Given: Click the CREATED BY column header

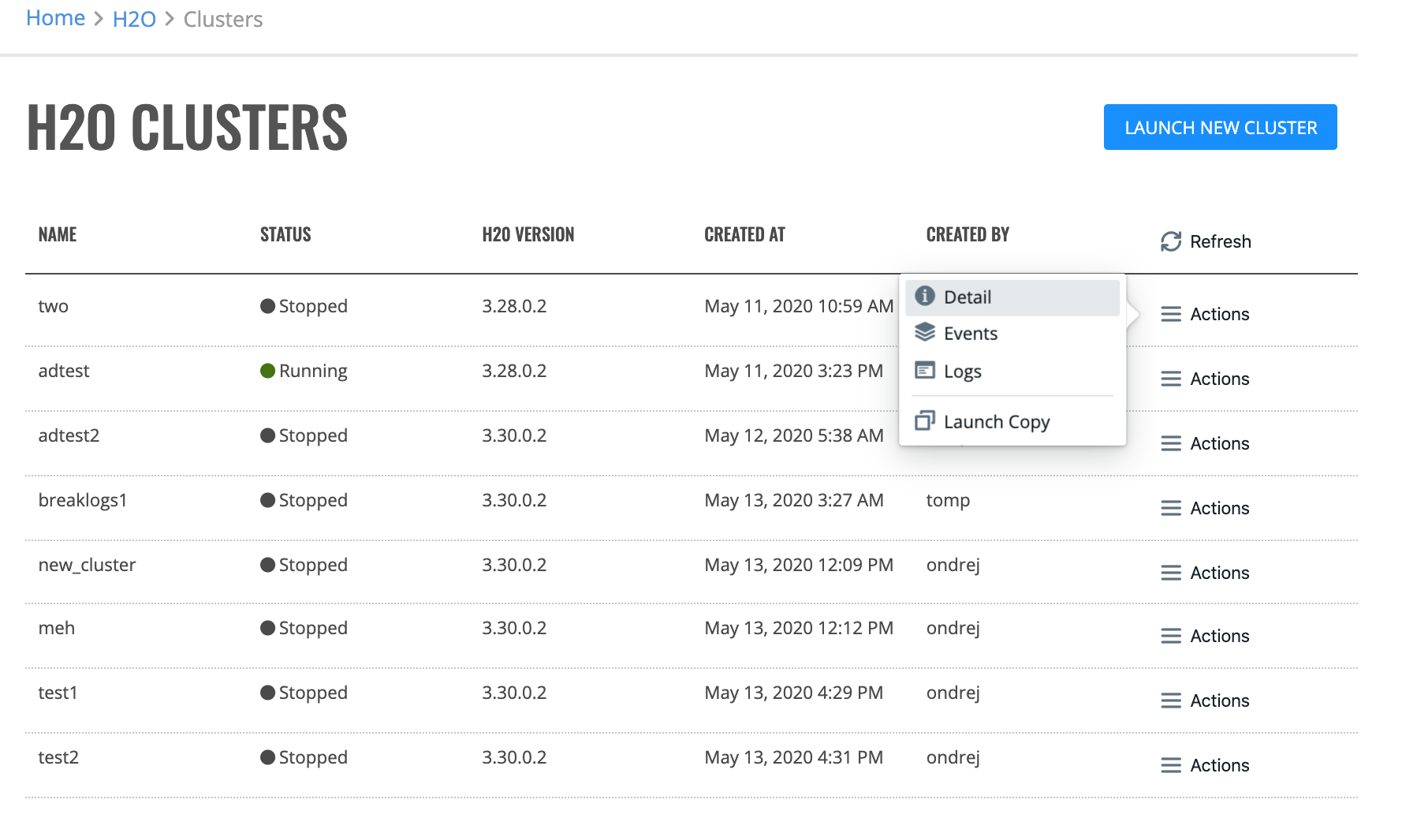Looking at the screenshot, I should point(968,234).
